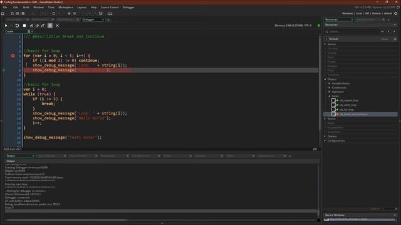Click the New Project toolbar icon
Screen dimensions: 401x225
point(12,13)
